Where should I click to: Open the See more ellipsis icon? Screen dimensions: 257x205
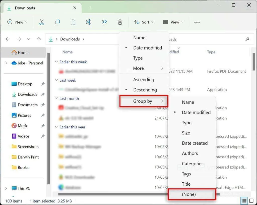[x=197, y=22]
